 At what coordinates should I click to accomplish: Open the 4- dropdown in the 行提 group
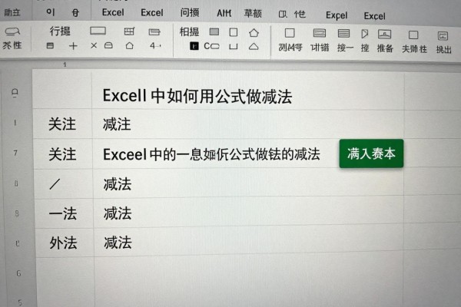[155, 46]
